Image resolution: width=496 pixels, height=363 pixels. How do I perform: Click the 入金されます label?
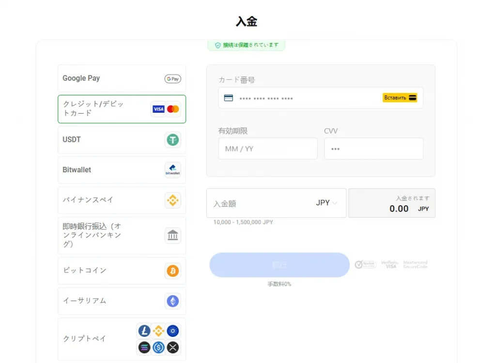pos(413,198)
